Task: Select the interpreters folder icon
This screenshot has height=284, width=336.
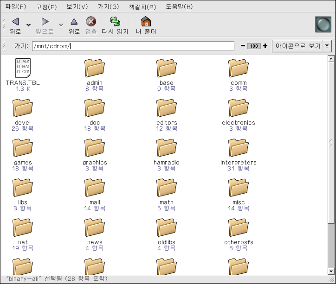Action: tap(238, 148)
